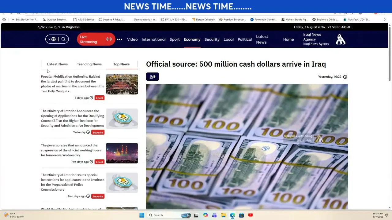Click the clock icon next to Yesterday, 19:22
This screenshot has width=392, height=220.
[345, 77]
